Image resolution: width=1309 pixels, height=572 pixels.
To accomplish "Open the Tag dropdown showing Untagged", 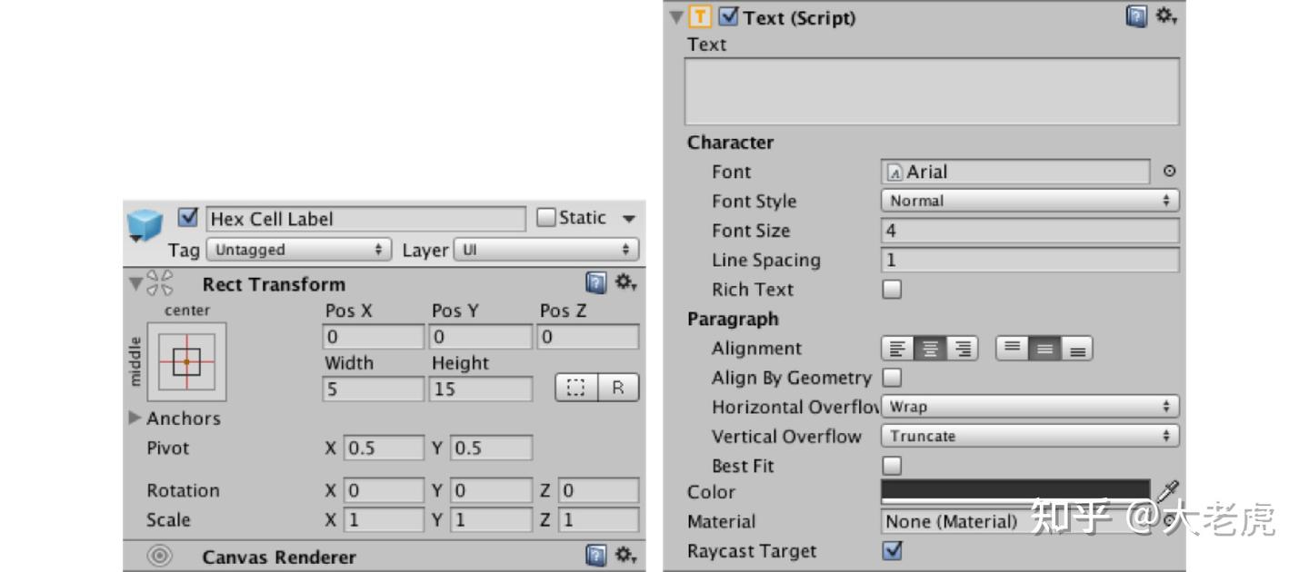I will tap(299, 250).
